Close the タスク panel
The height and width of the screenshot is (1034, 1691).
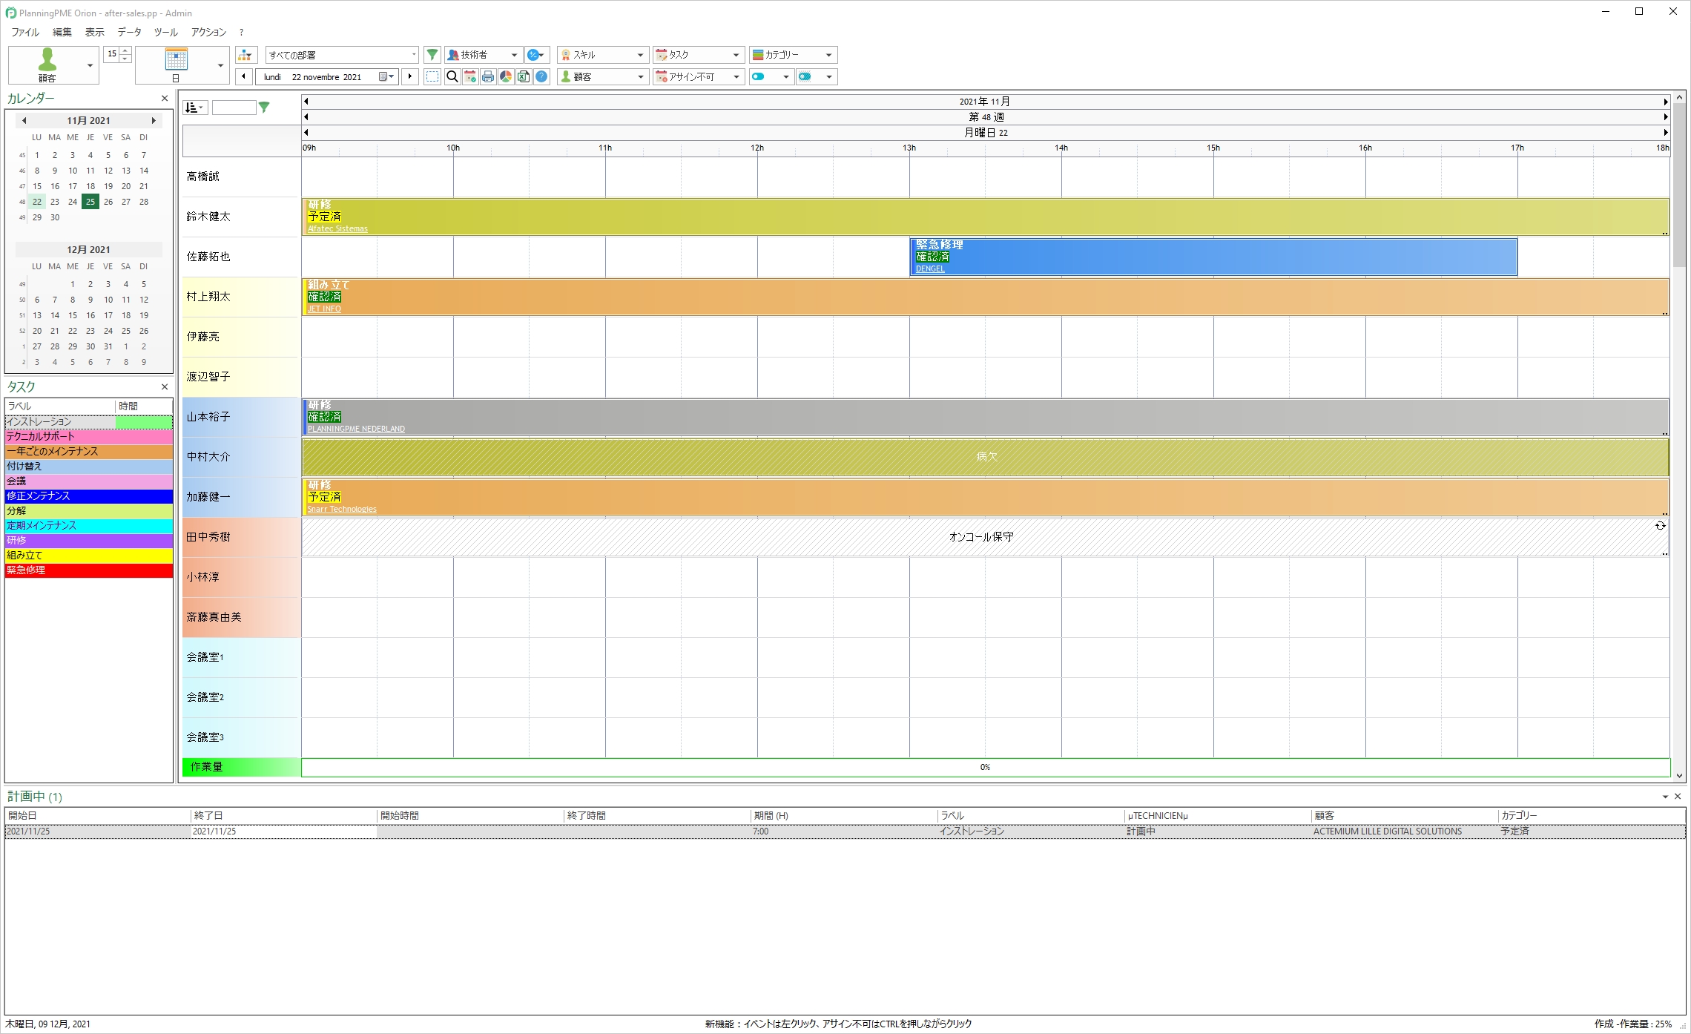click(x=165, y=386)
